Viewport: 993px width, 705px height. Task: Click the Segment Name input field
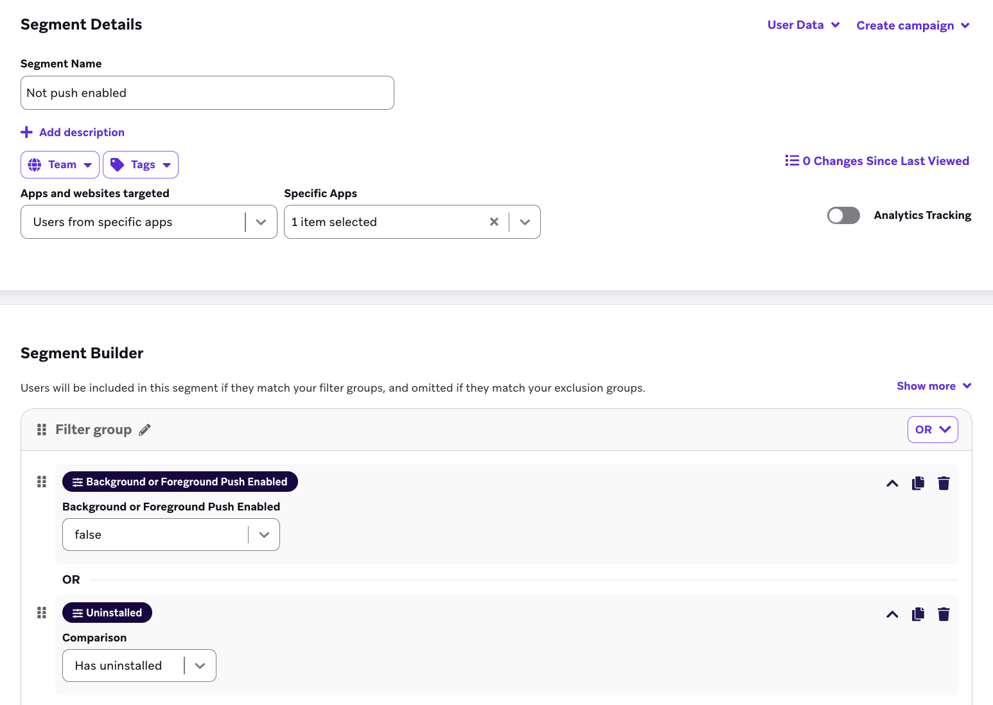click(207, 93)
